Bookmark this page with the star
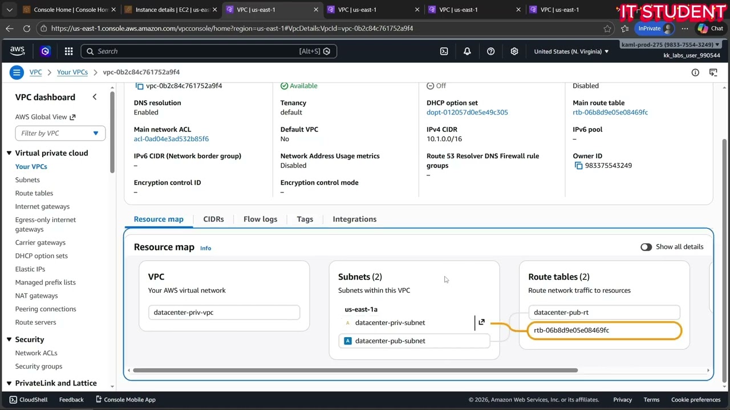Image resolution: width=730 pixels, height=410 pixels. (607, 28)
